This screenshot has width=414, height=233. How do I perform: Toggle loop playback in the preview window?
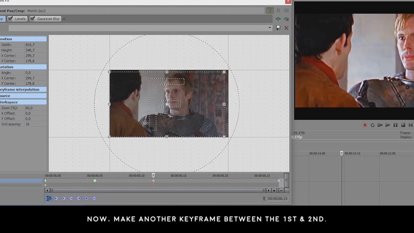373,125
